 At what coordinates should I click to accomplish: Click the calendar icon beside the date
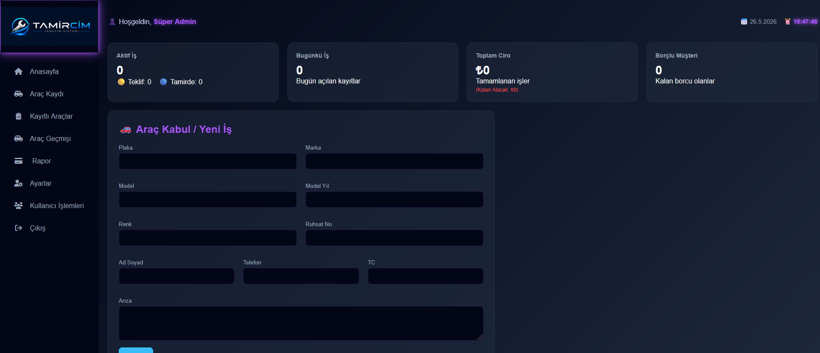click(744, 21)
